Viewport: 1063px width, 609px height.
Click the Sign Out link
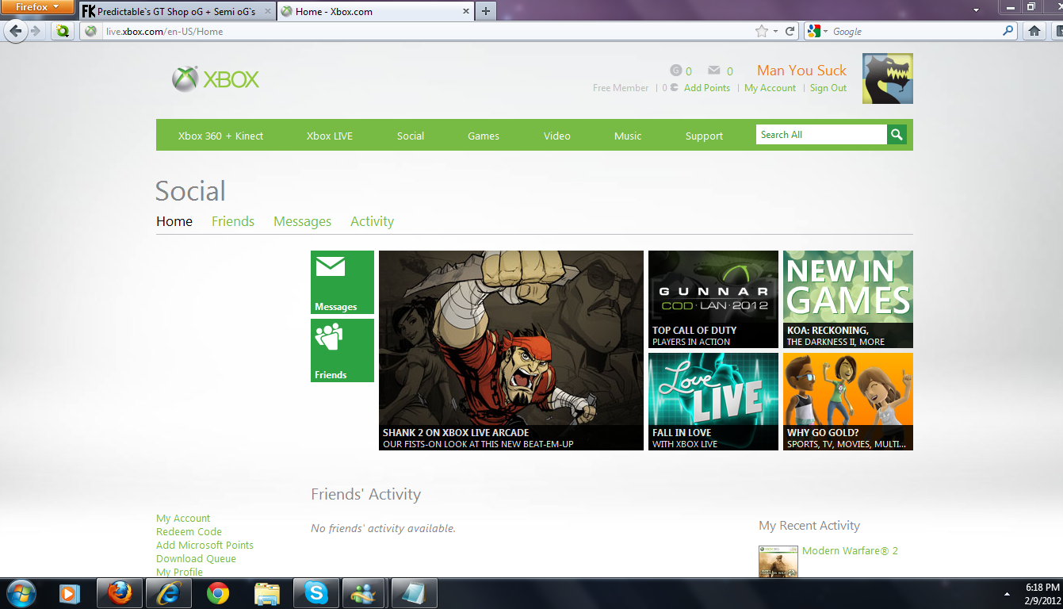click(828, 88)
